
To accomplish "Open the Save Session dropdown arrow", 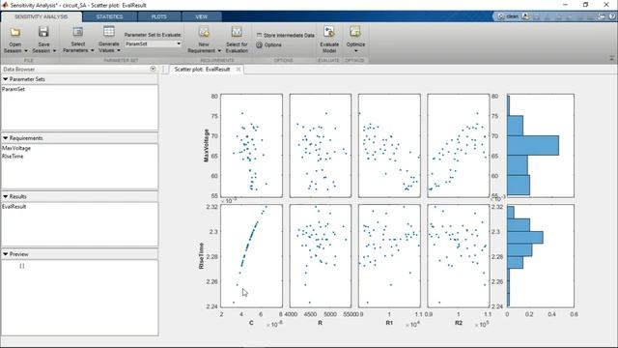I will point(54,51).
